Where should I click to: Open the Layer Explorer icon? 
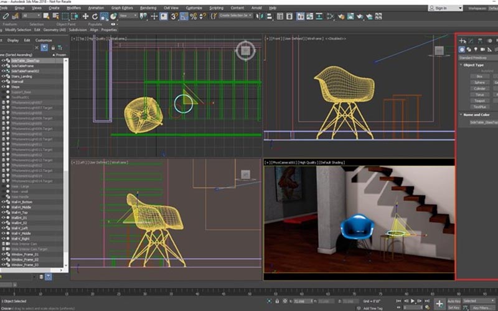[x=289, y=16]
